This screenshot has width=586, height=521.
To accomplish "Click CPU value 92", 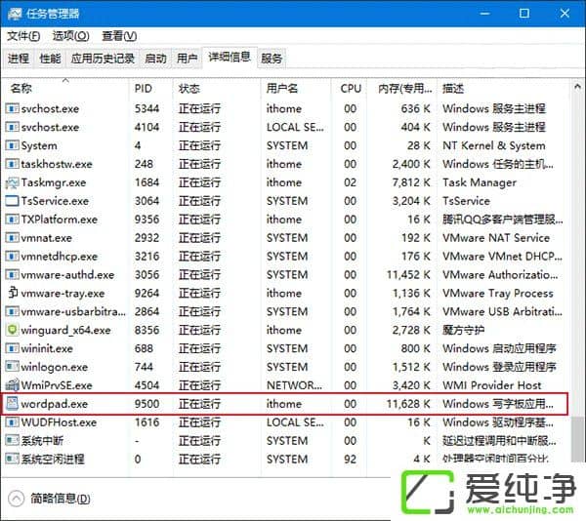I will (x=350, y=460).
